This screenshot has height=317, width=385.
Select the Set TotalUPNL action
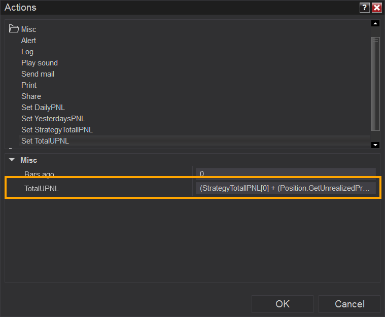coord(45,141)
